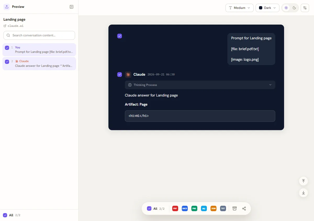Screen dimensions: 314x221
Task: Collapse the sidebar panel
Action: [x=71, y=7]
